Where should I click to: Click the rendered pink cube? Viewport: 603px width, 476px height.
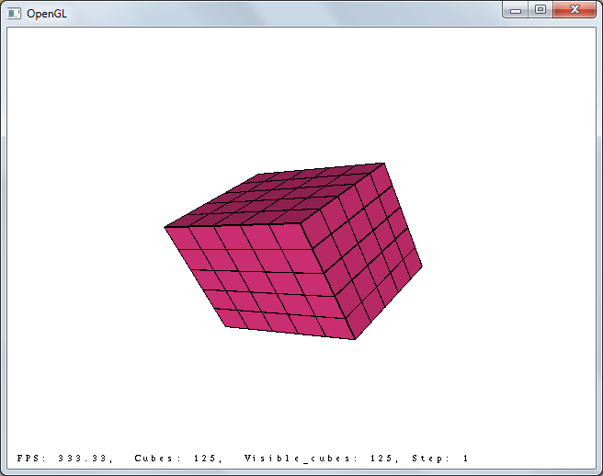tap(293, 251)
